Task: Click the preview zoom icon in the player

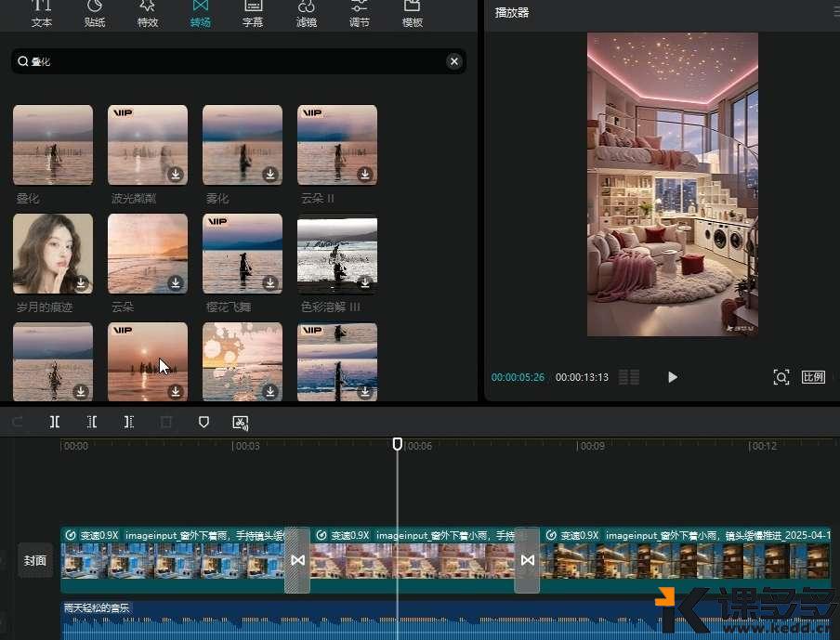Action: tap(781, 377)
